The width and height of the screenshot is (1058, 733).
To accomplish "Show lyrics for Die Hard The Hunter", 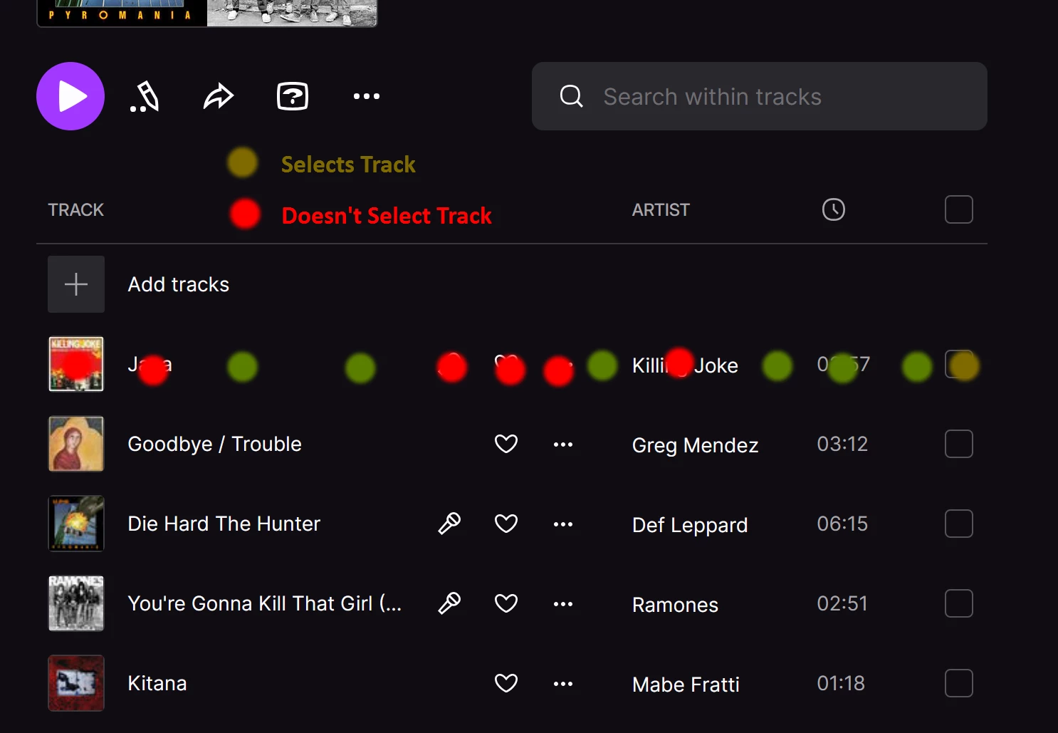I will tap(449, 524).
